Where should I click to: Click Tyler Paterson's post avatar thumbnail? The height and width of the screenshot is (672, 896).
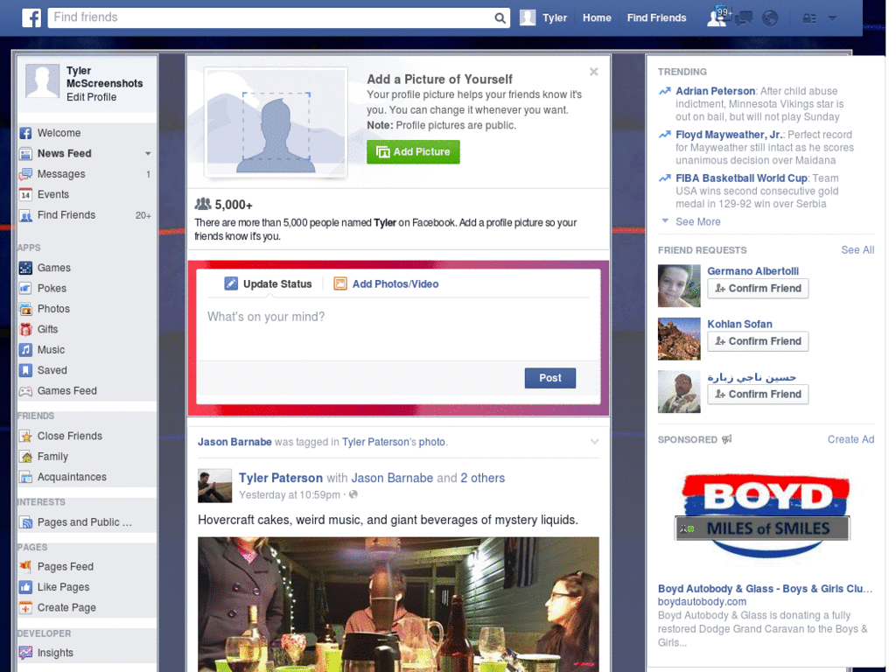(x=215, y=486)
